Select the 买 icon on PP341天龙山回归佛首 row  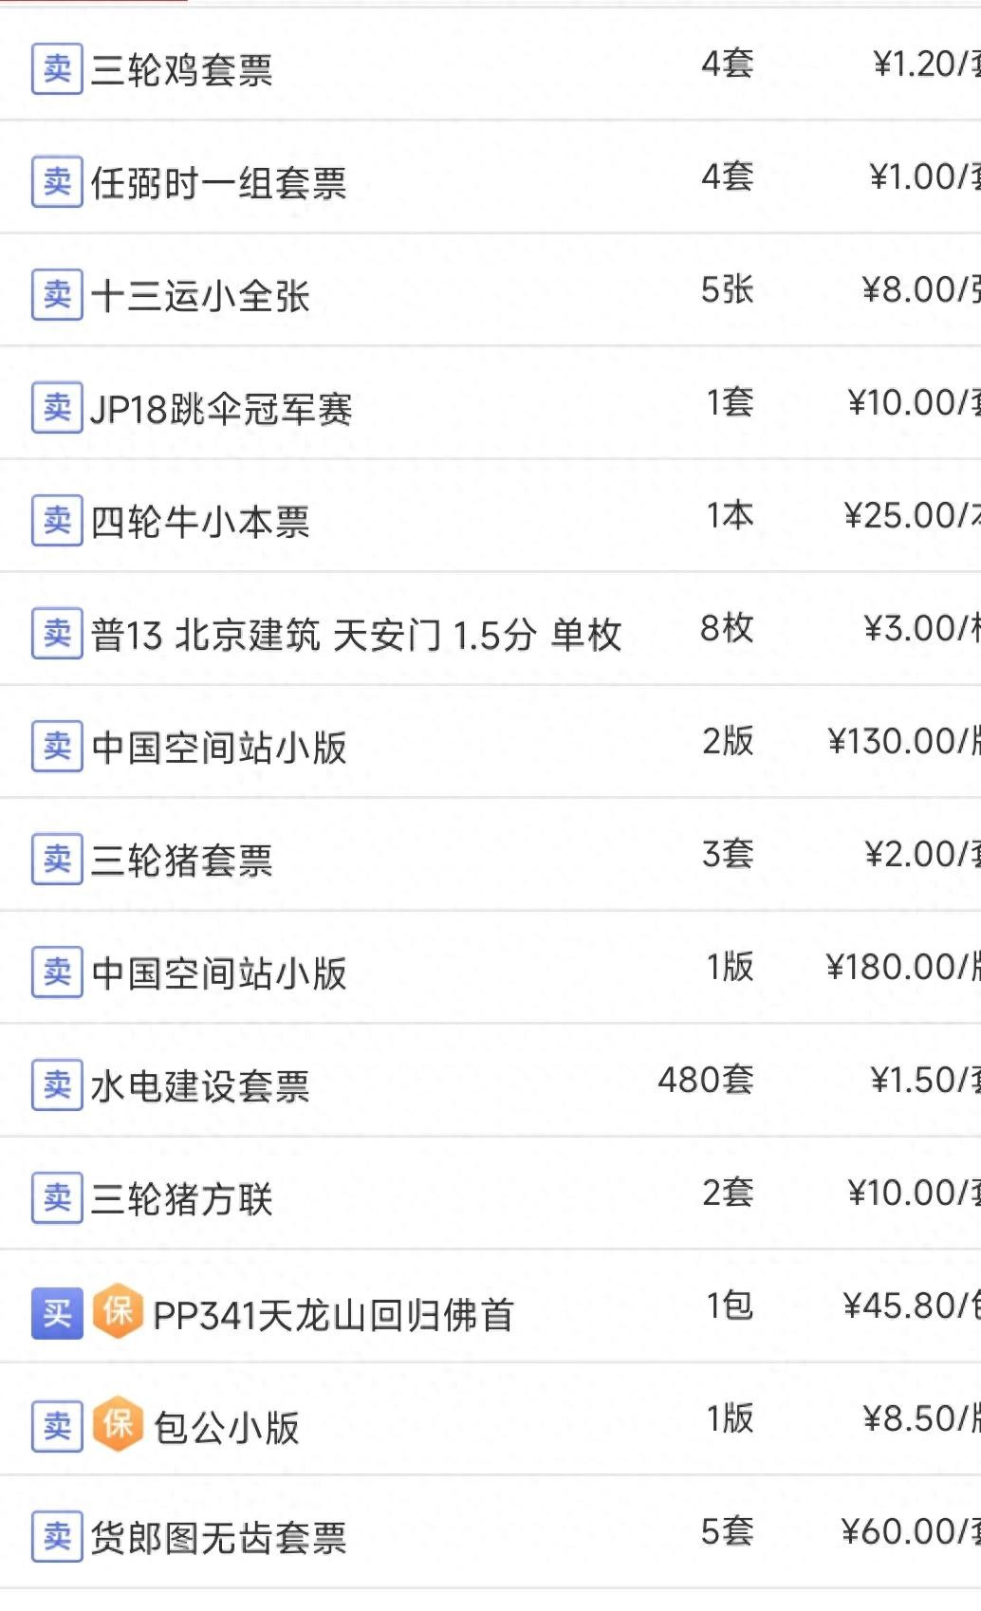coord(57,1313)
